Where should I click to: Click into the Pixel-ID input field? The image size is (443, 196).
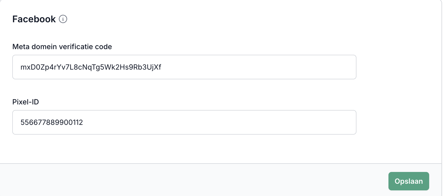(184, 122)
